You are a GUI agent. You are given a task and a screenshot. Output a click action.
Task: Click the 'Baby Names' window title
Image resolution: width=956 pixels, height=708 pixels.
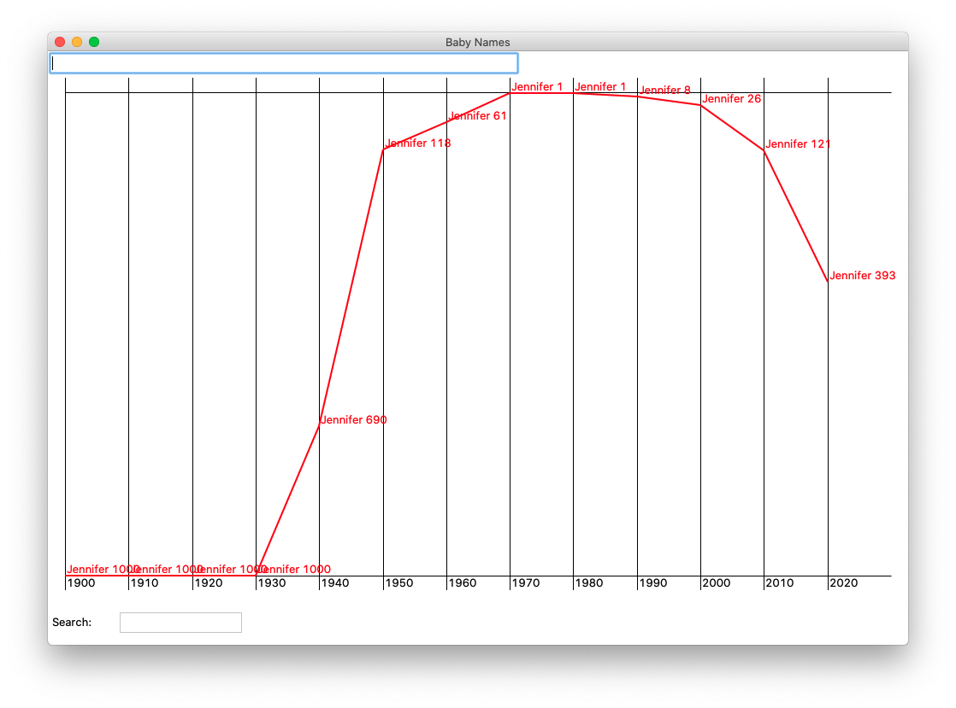coord(477,42)
